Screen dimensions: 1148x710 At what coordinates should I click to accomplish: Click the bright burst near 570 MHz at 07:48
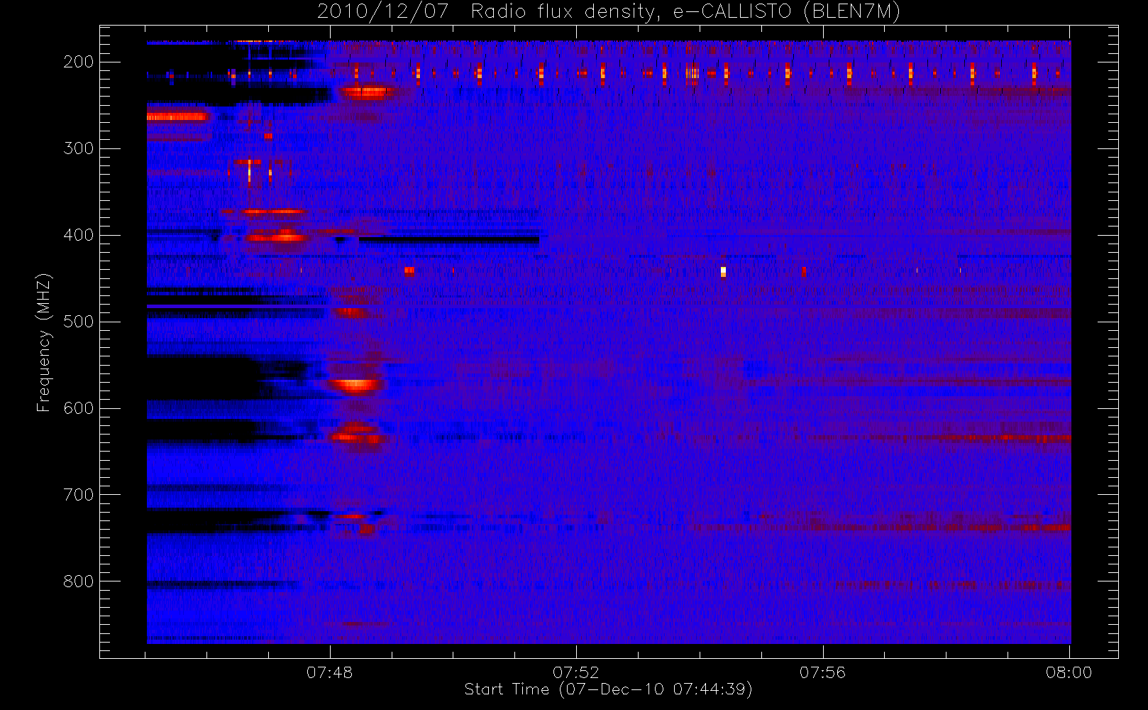coord(355,386)
